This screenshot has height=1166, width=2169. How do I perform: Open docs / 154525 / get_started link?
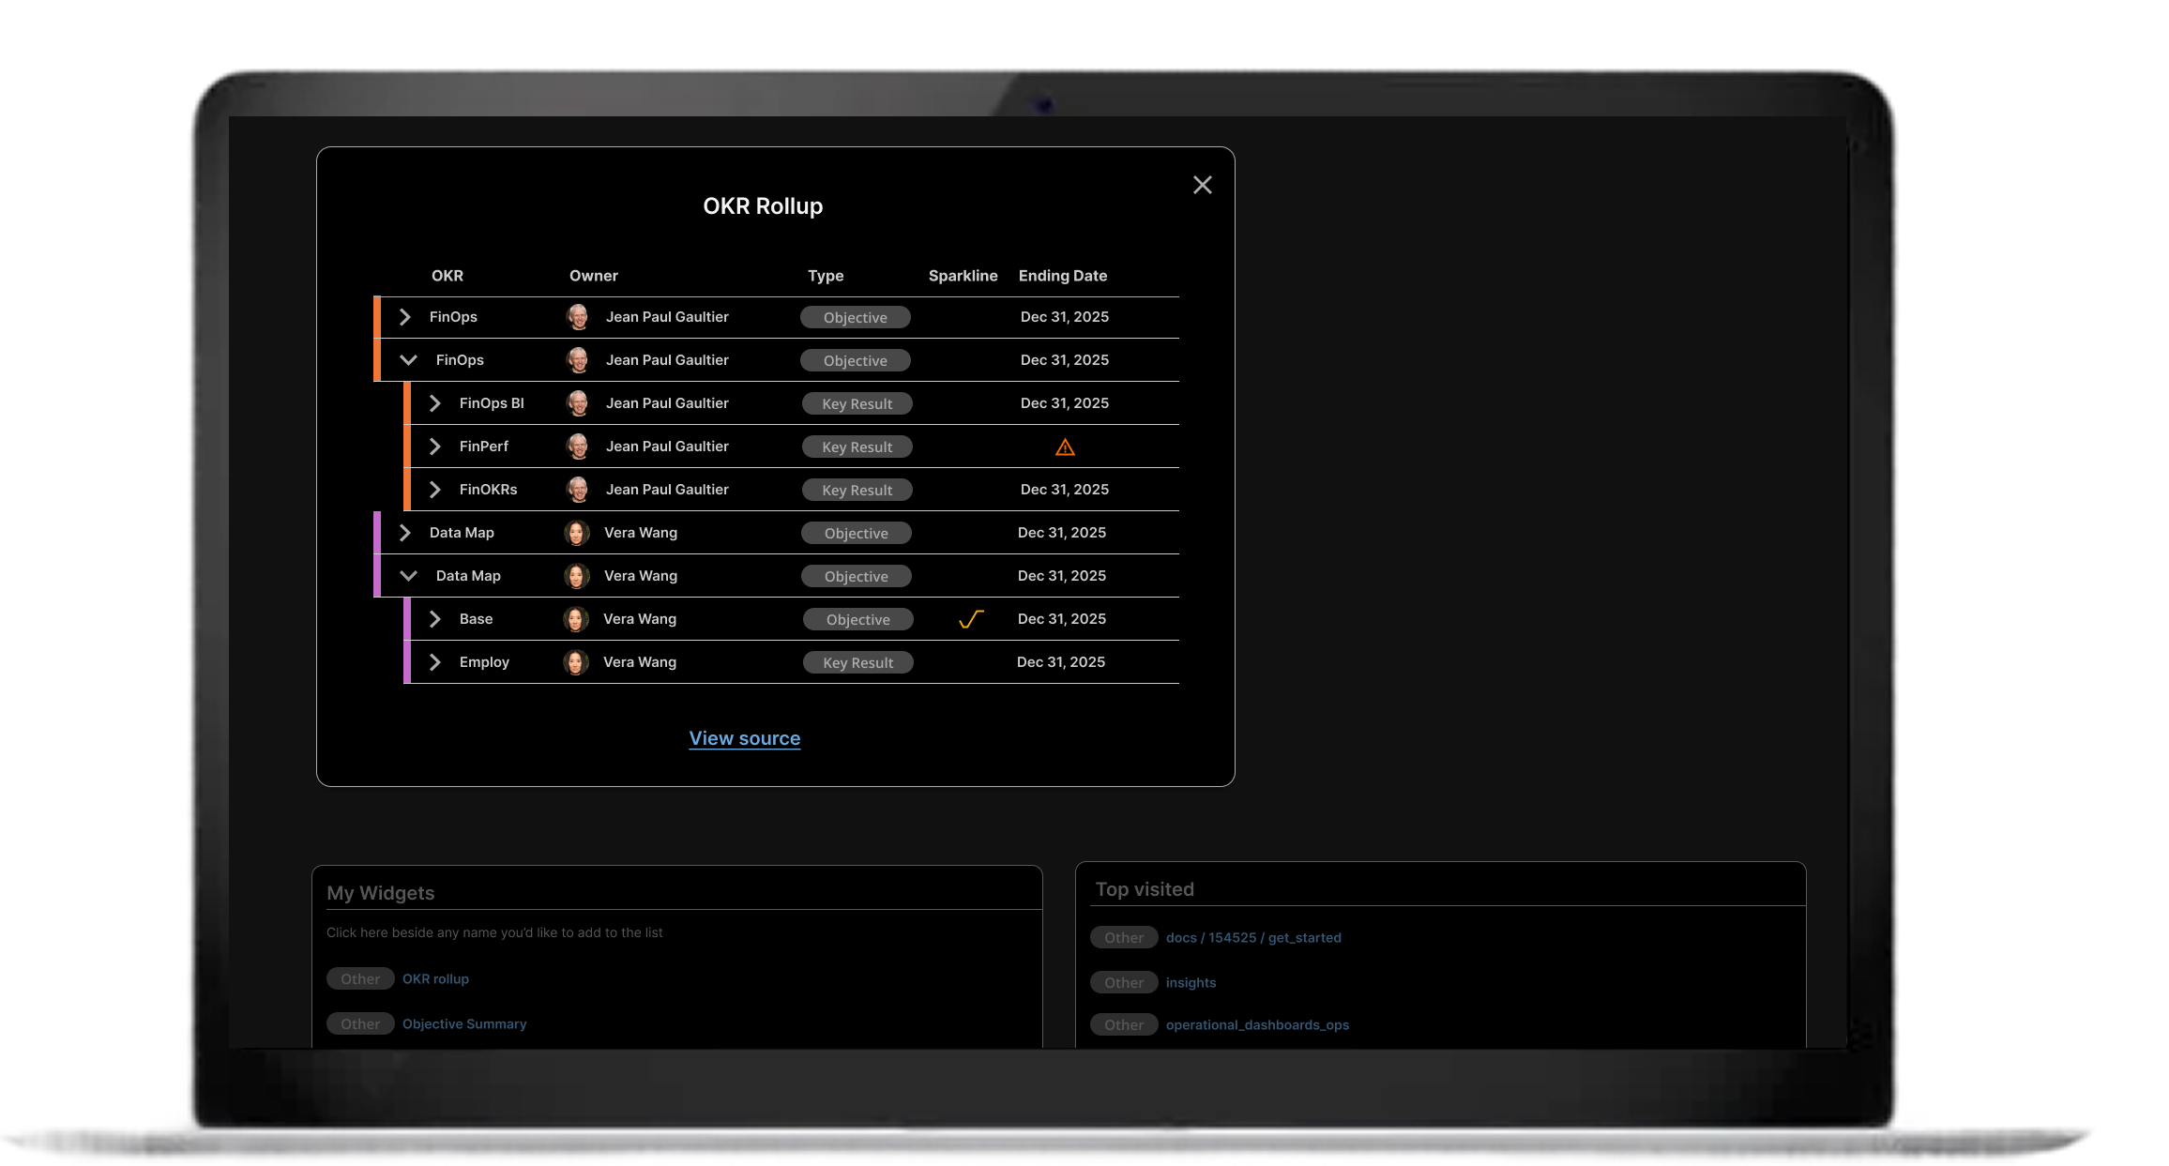coord(1253,937)
